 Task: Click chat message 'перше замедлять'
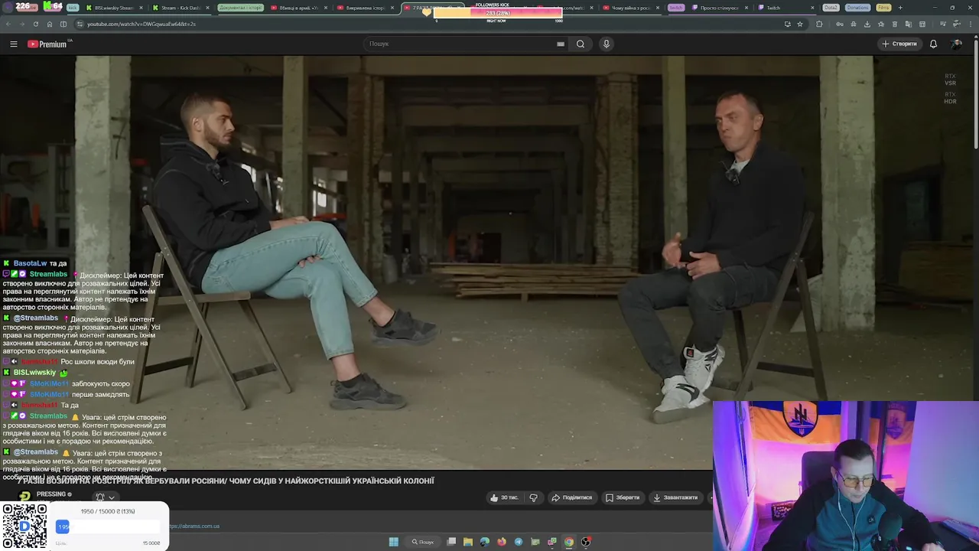click(x=101, y=395)
